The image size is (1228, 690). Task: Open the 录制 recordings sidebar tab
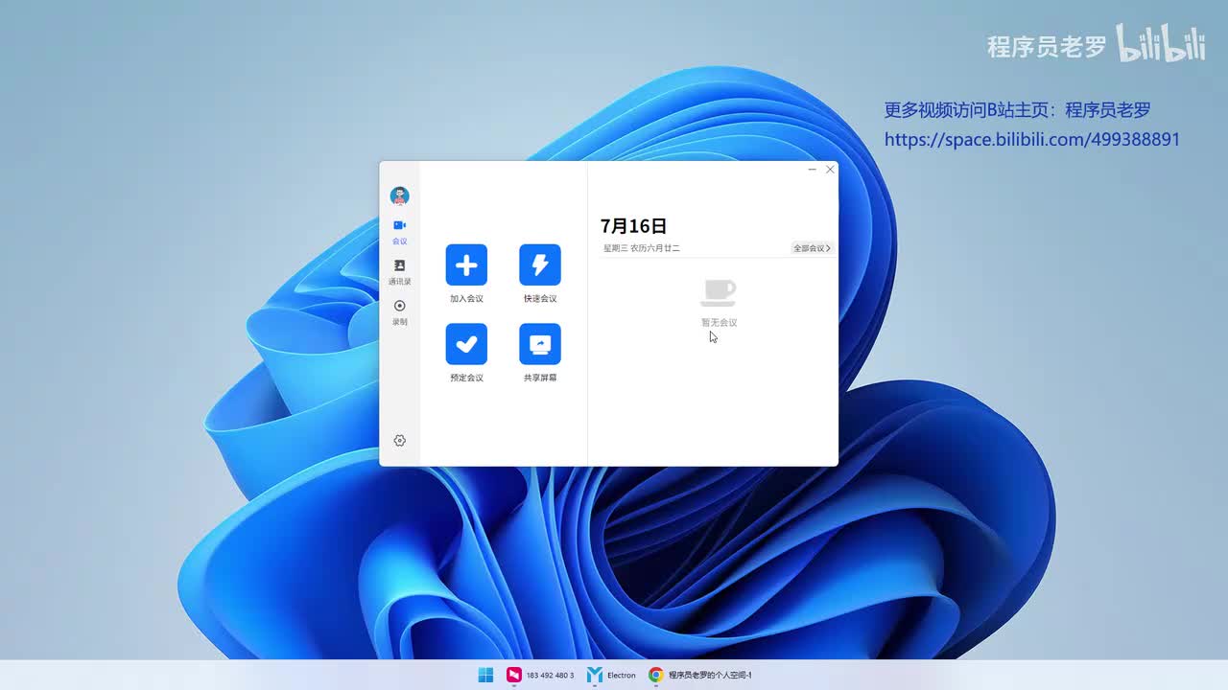pos(400,312)
